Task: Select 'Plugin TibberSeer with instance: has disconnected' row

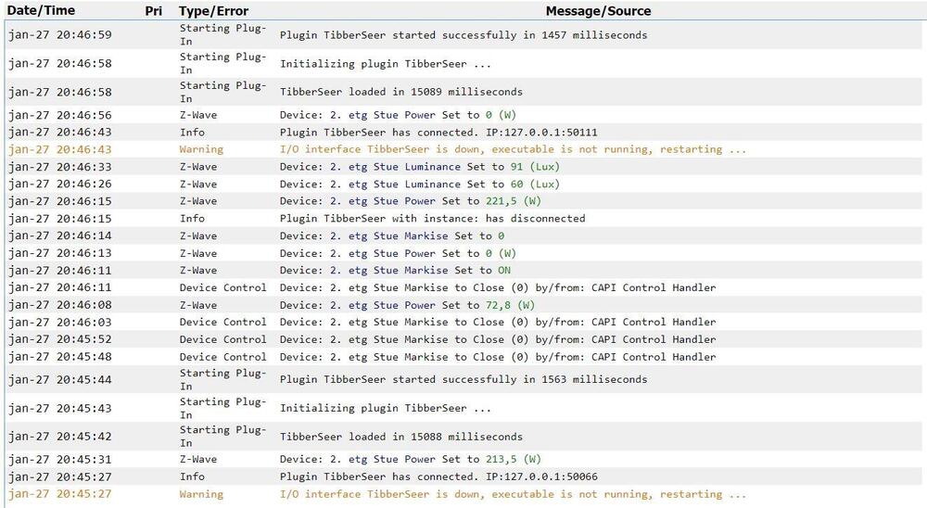Action: pyautogui.click(x=432, y=219)
